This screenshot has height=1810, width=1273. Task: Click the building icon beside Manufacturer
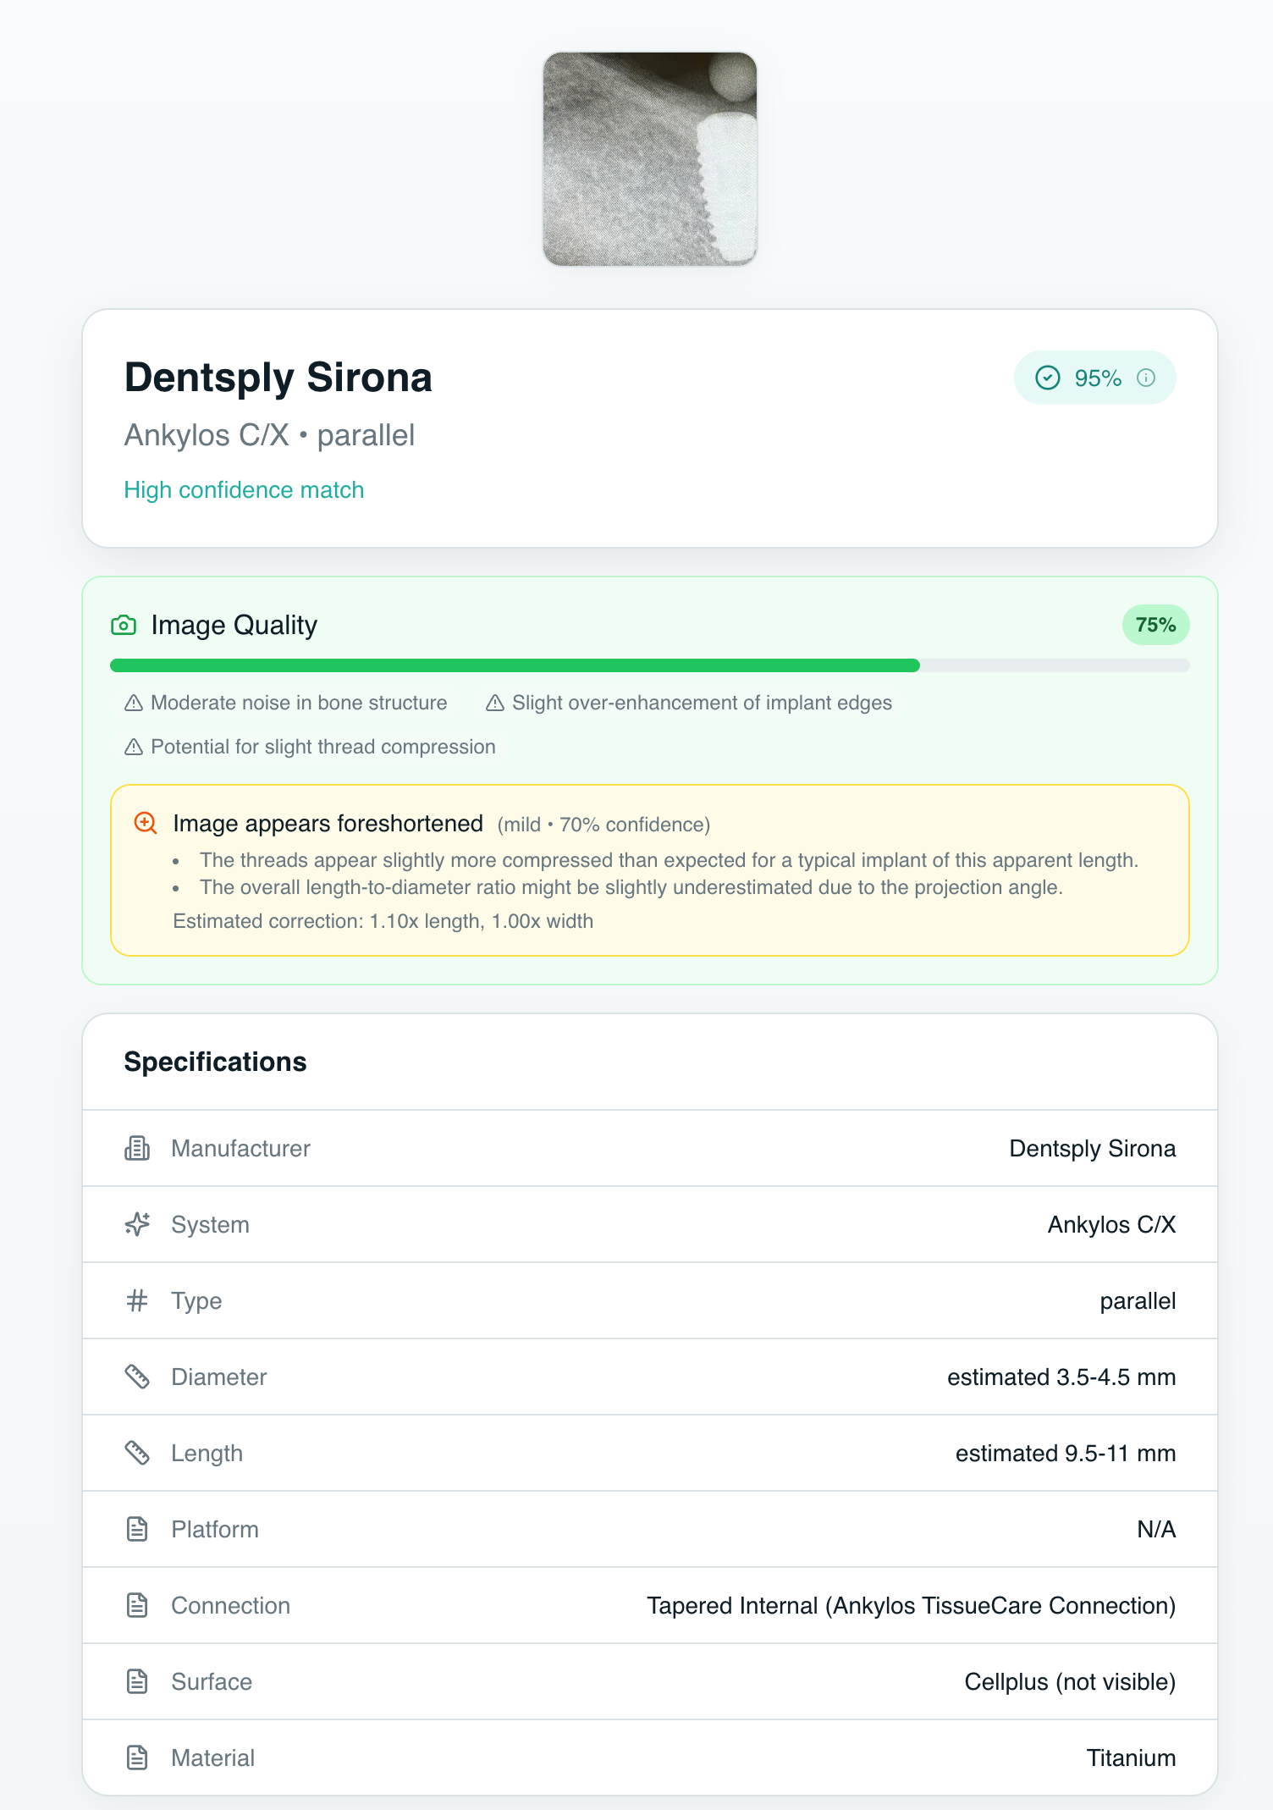[137, 1148]
